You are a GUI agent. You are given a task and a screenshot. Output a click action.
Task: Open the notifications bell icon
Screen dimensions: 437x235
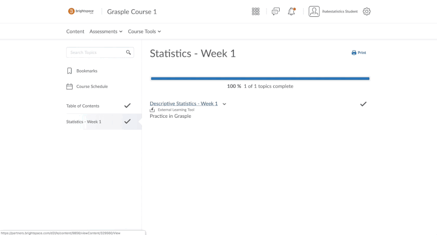(x=292, y=11)
